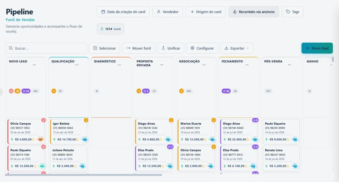Click orange badge 1 on Igor Batista card

[x=86, y=120]
